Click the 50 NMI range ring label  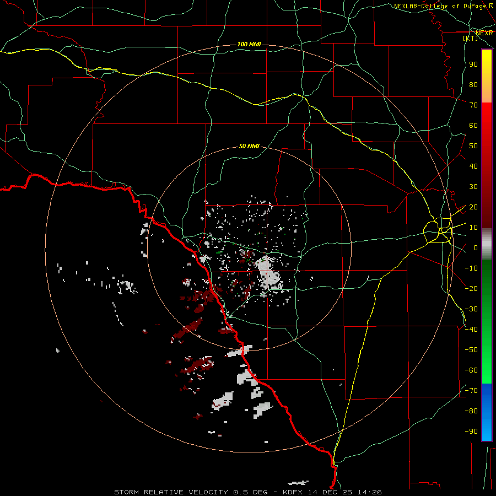(249, 146)
